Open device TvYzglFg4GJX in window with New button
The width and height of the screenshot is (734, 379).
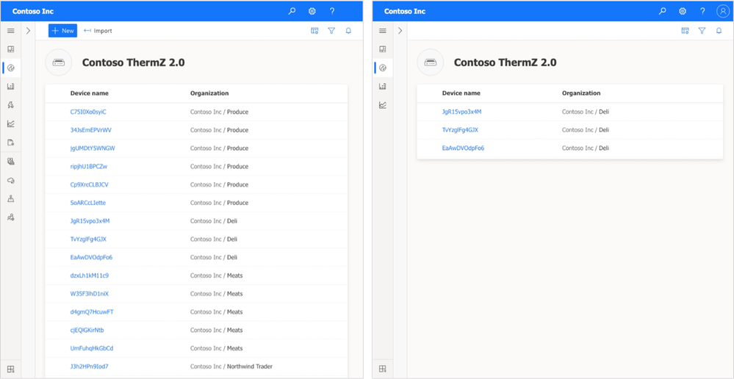pyautogui.click(x=88, y=239)
